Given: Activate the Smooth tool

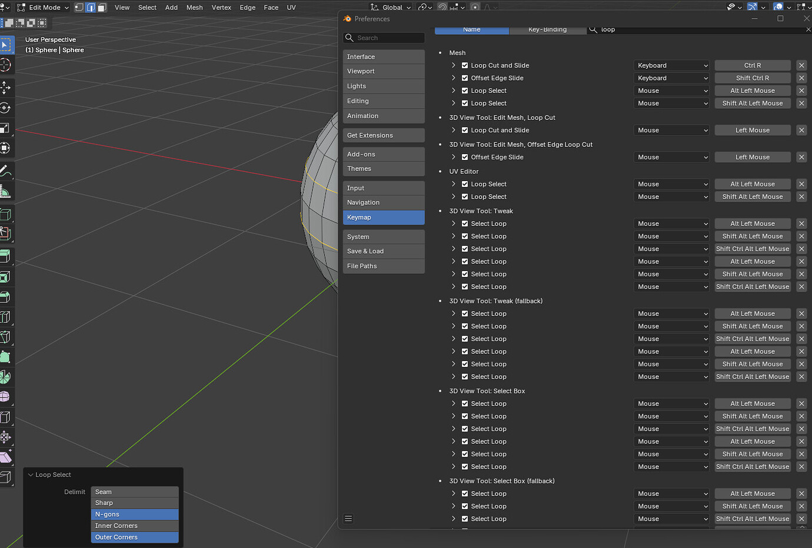Looking at the screenshot, I should click(6, 397).
